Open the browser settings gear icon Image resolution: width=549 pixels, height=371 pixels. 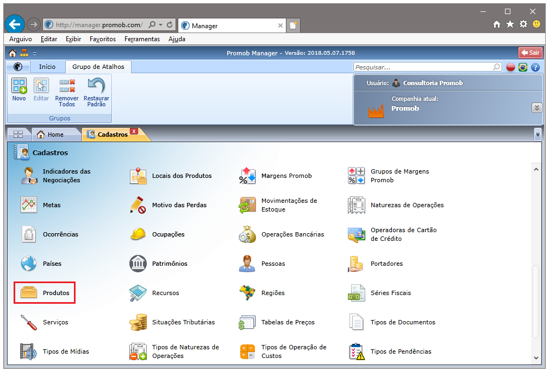[x=523, y=24]
